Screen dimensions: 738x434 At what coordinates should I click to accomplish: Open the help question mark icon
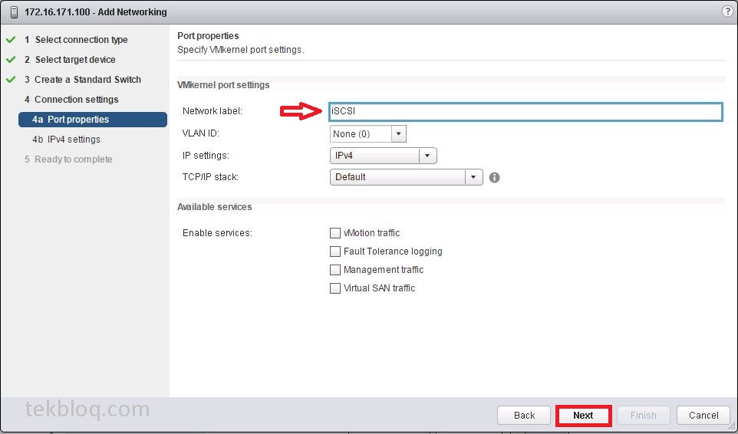[x=727, y=12]
